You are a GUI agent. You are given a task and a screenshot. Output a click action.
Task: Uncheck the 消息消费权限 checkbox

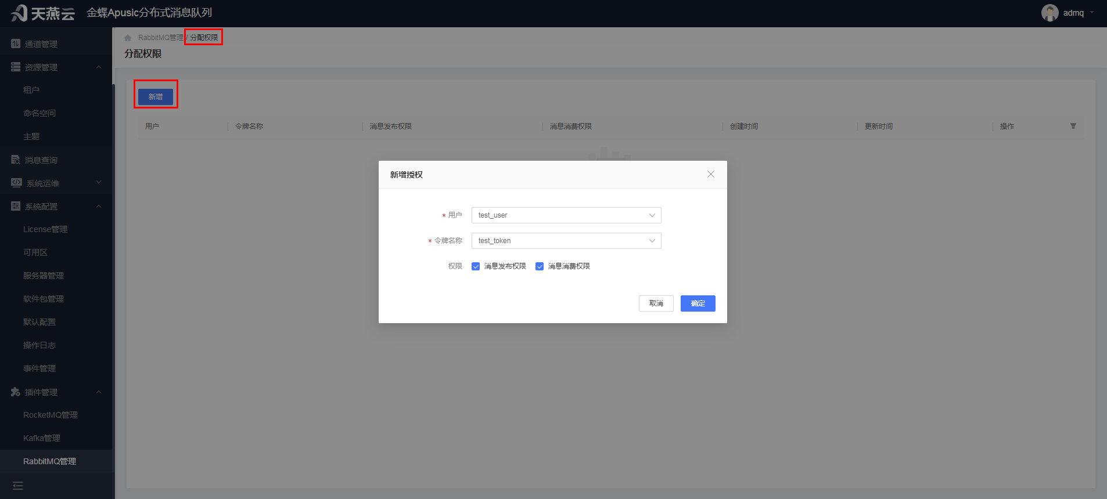point(540,266)
